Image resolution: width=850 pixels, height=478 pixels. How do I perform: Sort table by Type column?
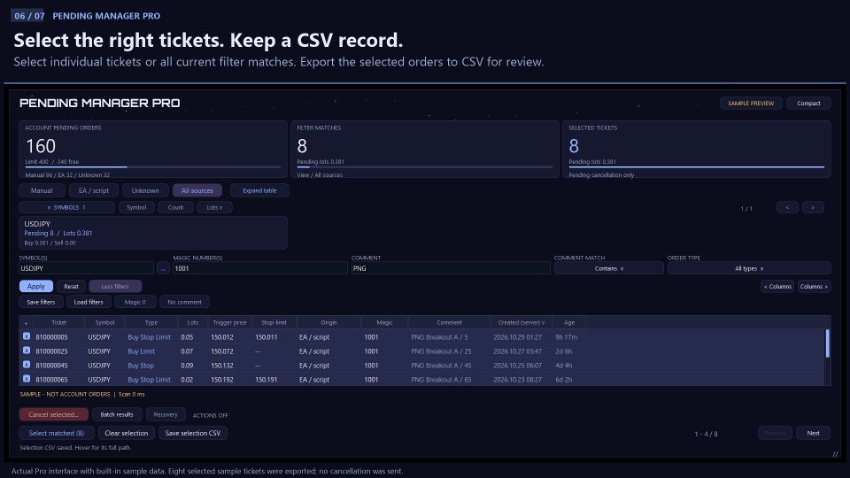click(x=151, y=322)
